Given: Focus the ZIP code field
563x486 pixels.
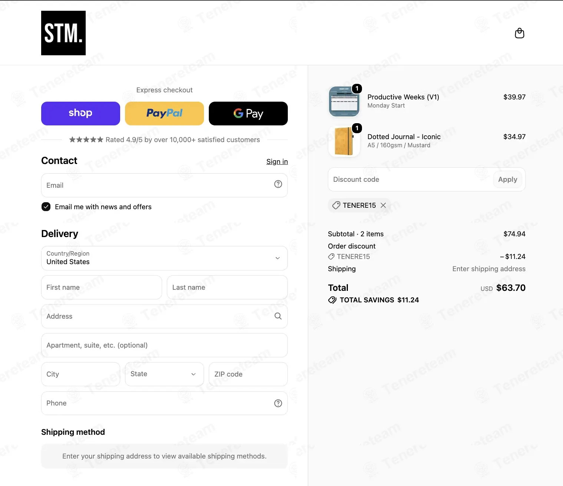Looking at the screenshot, I should [248, 374].
